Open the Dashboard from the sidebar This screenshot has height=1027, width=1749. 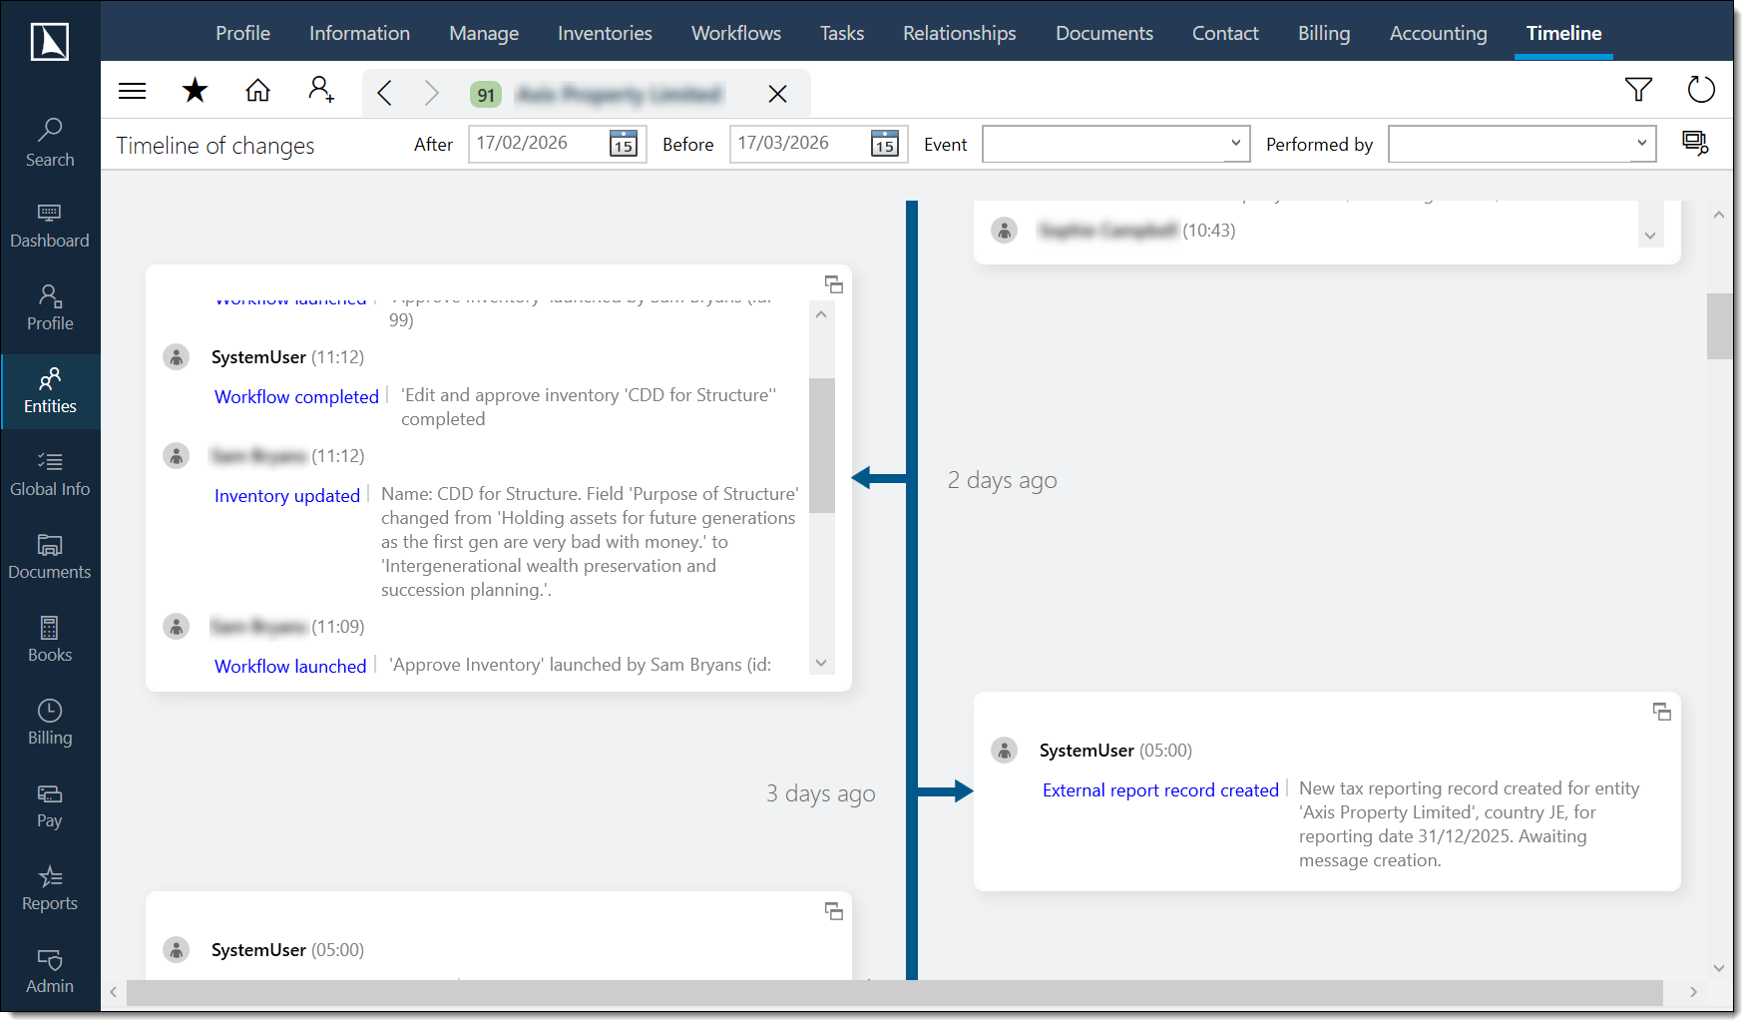(49, 225)
